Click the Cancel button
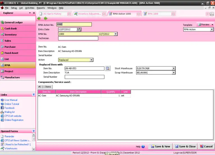The width and height of the screenshot is (215, 155). pos(206,147)
